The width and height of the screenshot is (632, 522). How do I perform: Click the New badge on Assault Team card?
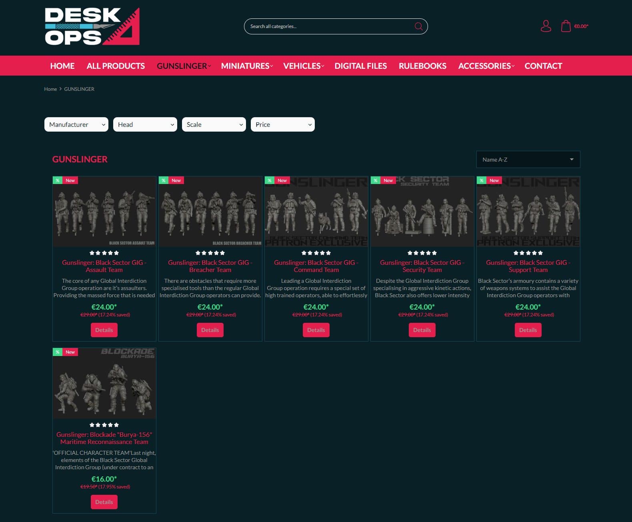[x=70, y=180]
